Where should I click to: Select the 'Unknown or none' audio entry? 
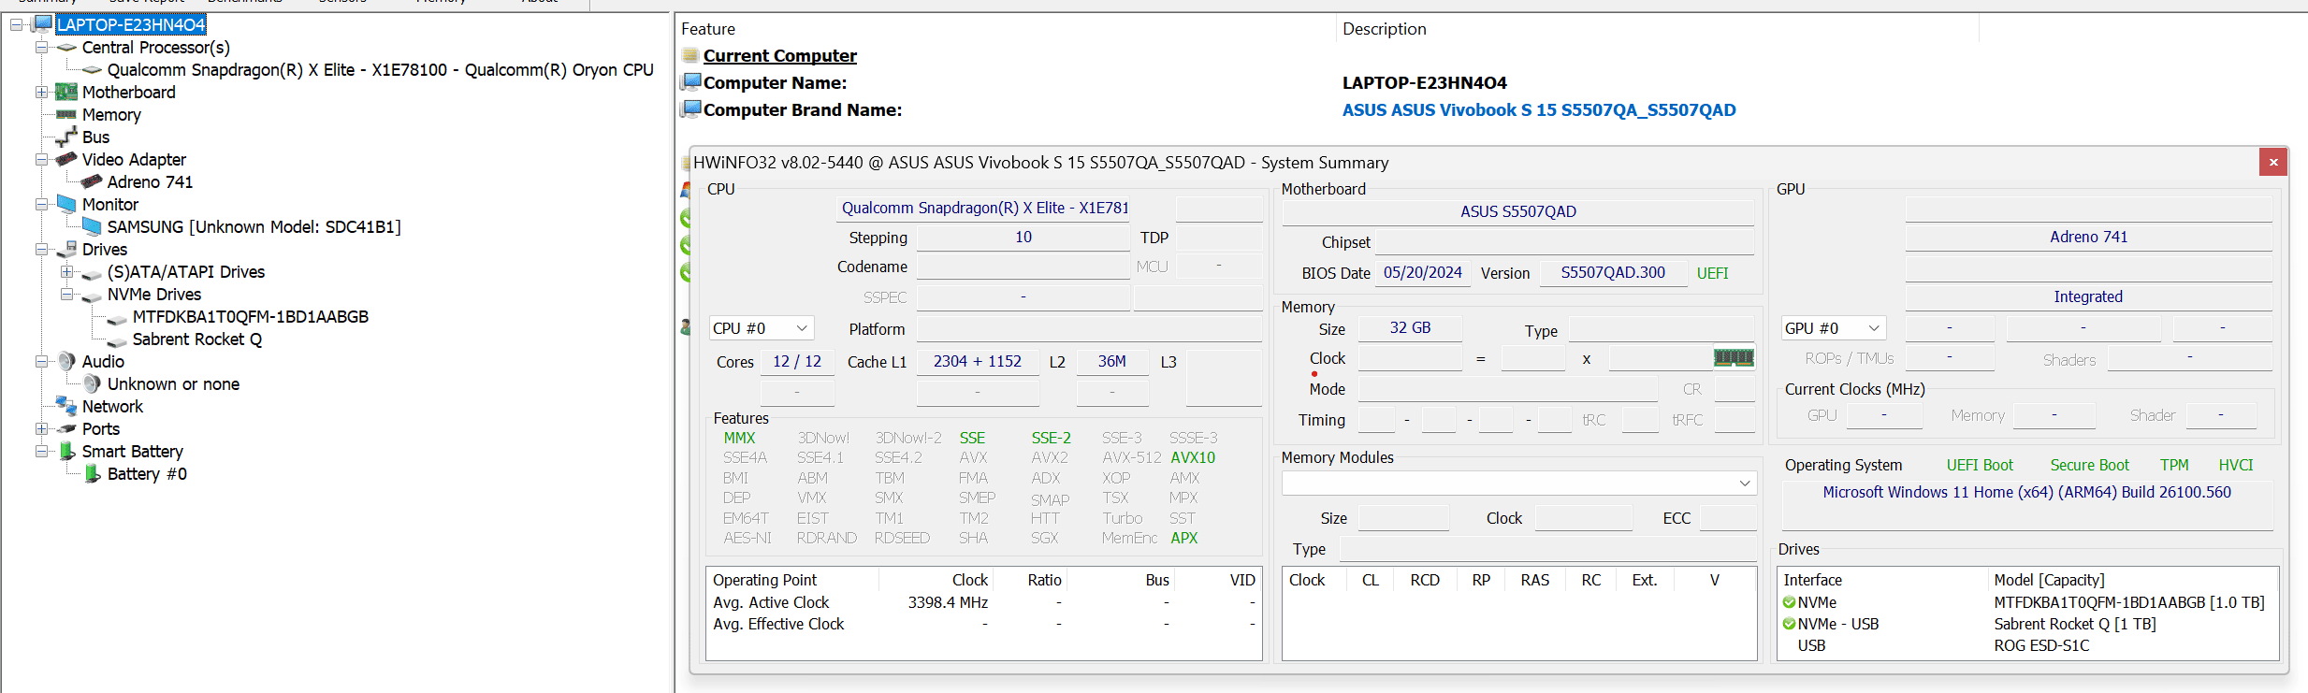point(173,383)
